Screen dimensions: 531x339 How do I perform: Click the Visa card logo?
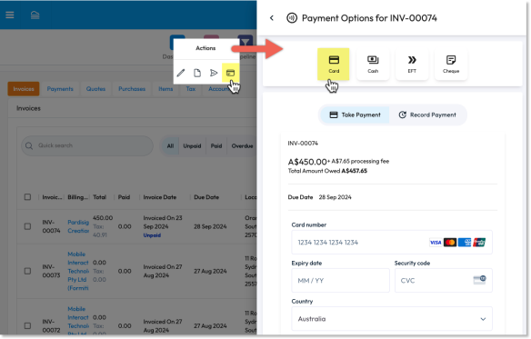[436, 243]
